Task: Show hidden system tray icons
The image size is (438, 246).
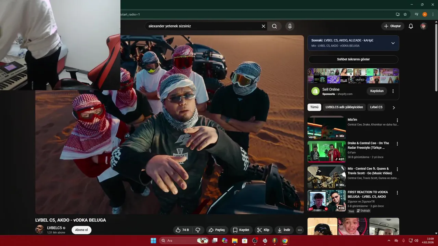Action: [389, 241]
